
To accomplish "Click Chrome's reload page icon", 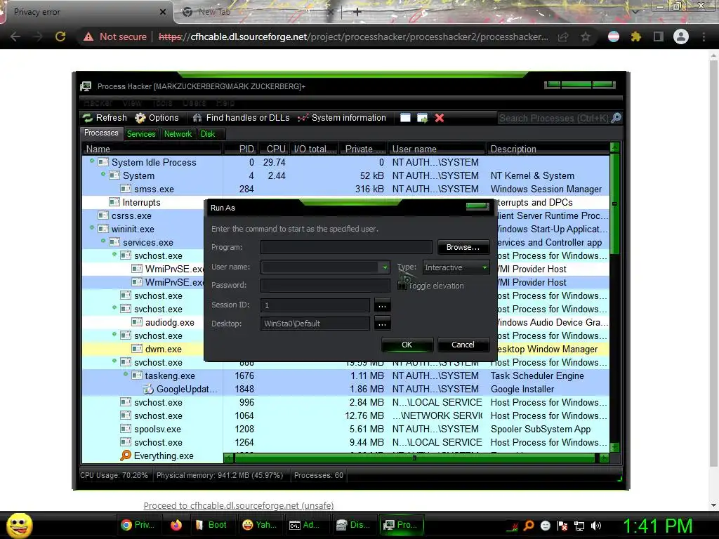I will pos(60,36).
